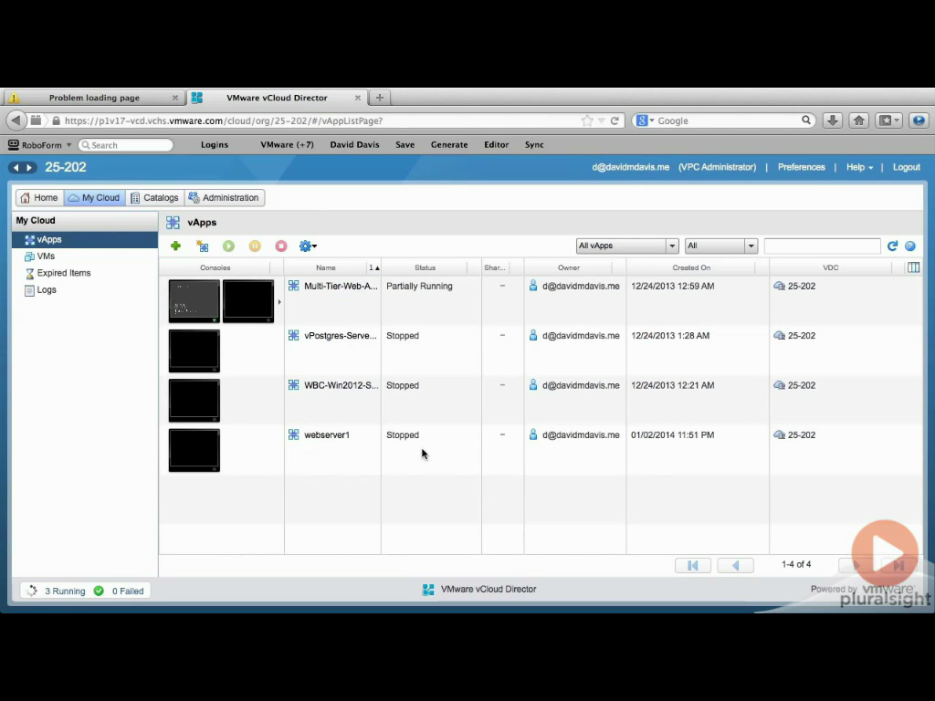Select VMs in My Cloud sidebar
Image resolution: width=935 pixels, height=701 pixels.
[x=39, y=256]
